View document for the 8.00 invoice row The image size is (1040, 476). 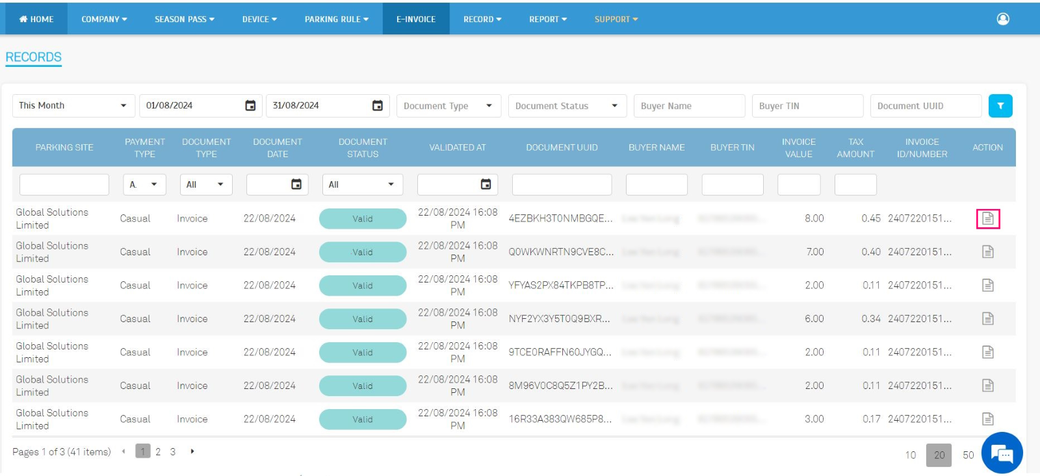click(x=987, y=219)
